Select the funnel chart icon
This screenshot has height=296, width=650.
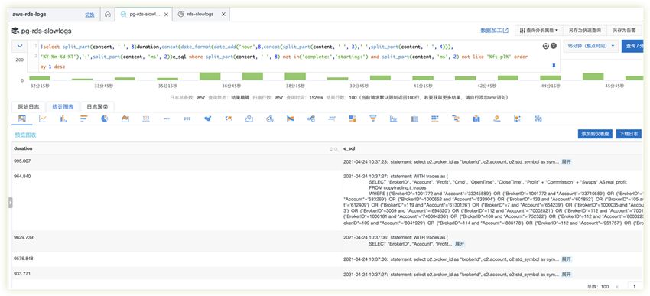pyautogui.click(x=372, y=119)
